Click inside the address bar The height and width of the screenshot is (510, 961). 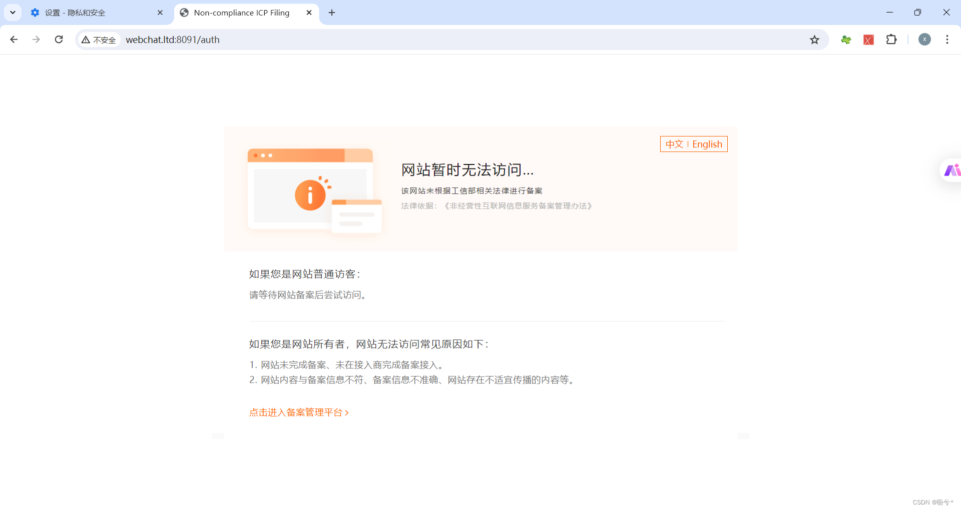point(350,39)
